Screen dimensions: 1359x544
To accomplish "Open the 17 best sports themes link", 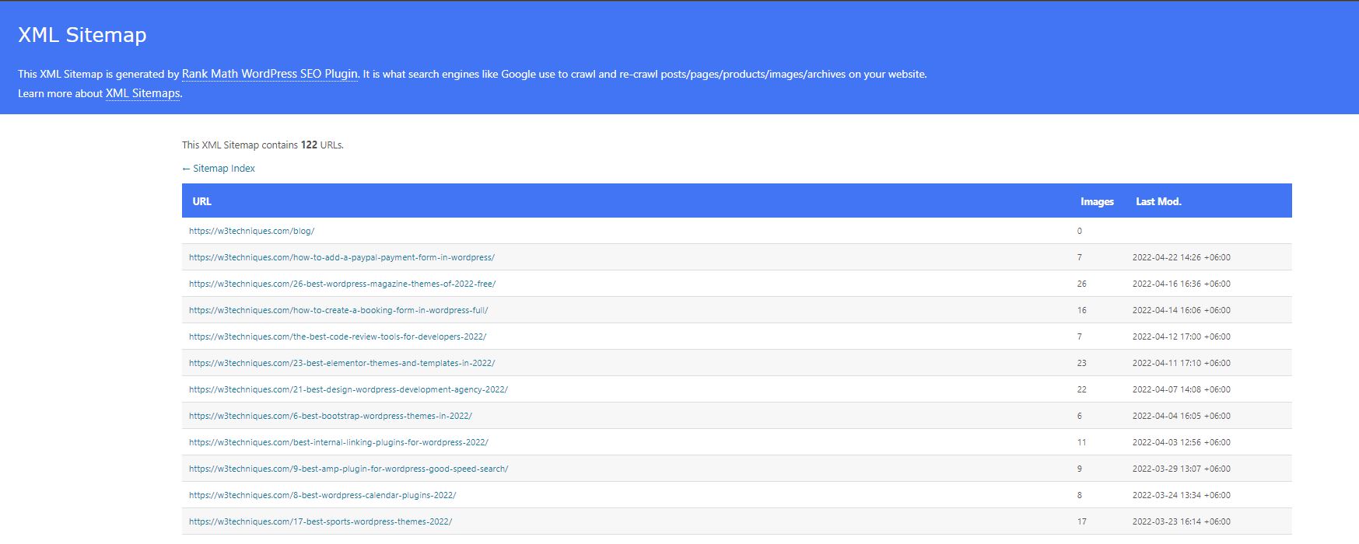I will coord(320,521).
